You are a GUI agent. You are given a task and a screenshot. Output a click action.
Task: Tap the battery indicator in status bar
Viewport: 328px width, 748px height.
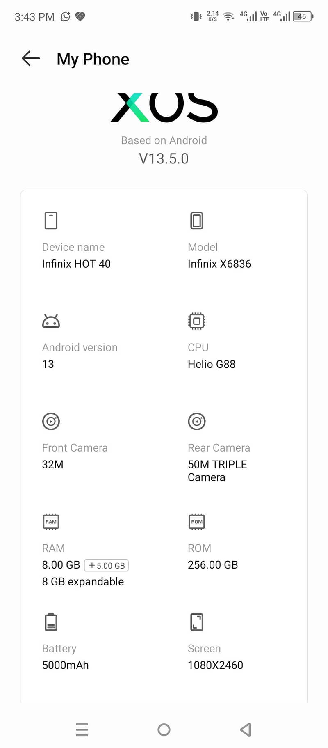[303, 16]
